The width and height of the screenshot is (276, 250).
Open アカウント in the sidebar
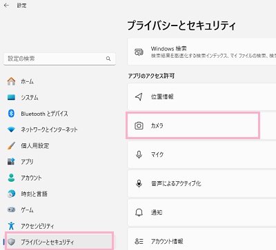[59, 178]
